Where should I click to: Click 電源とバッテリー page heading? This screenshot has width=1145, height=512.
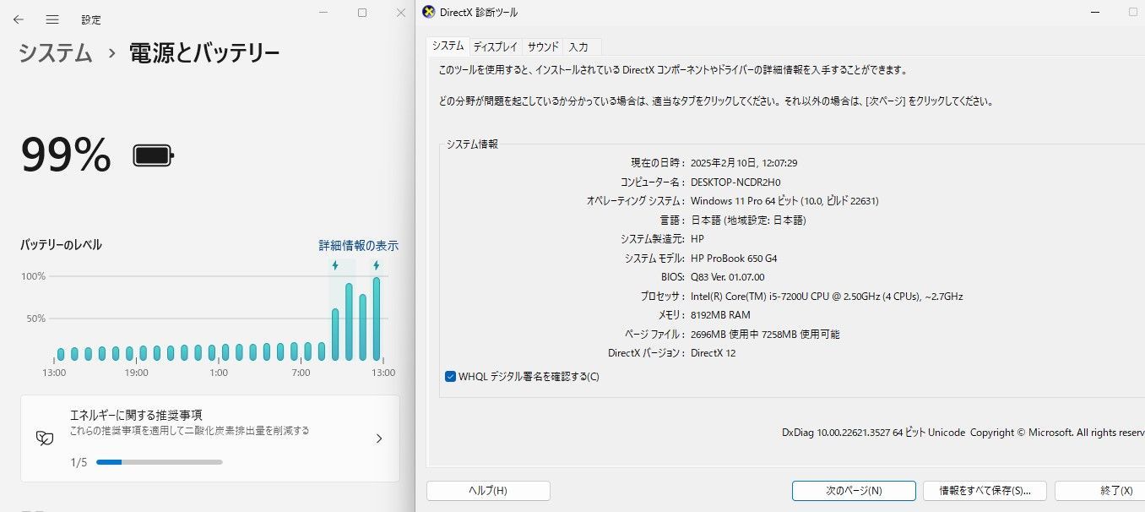tap(204, 53)
